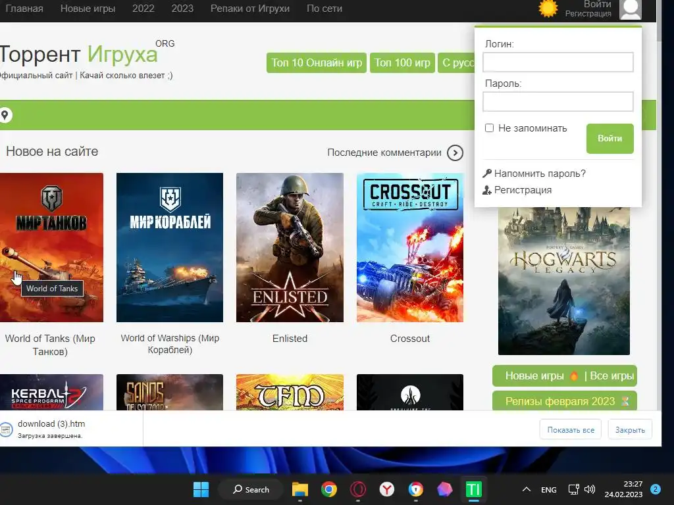The height and width of the screenshot is (505, 674).
Task: Focus the Пароль input field
Action: [x=558, y=102]
